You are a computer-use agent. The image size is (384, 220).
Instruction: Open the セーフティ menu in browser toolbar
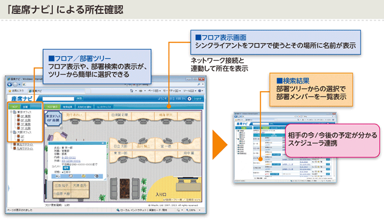[172, 91]
